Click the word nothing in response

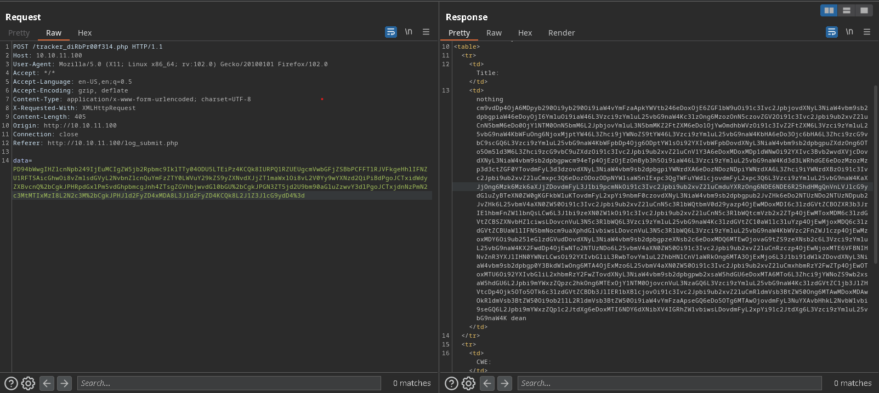pyautogui.click(x=490, y=99)
